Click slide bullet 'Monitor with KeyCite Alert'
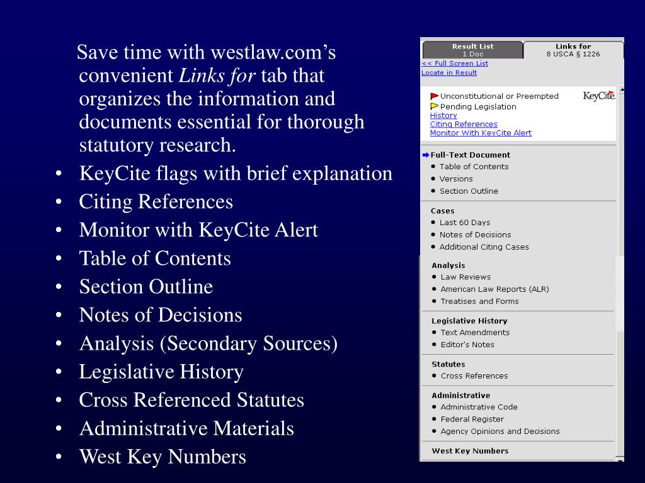 [x=198, y=230]
